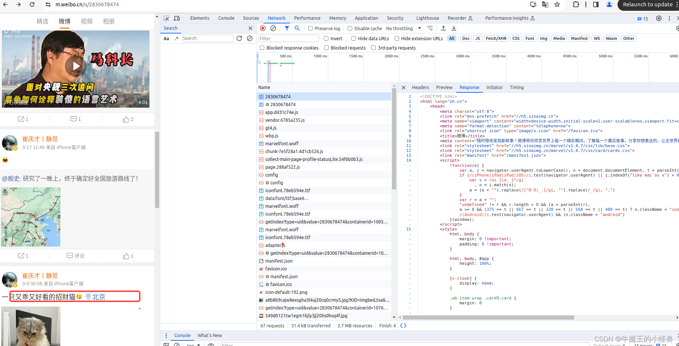The image size is (679, 346).
Task: Clear search results in Search panel
Action: 250,38
